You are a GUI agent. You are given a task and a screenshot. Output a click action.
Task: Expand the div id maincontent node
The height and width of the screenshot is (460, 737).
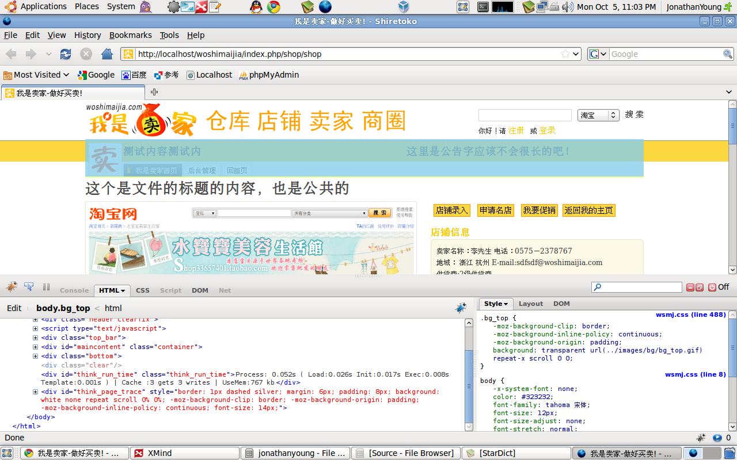pyautogui.click(x=35, y=347)
